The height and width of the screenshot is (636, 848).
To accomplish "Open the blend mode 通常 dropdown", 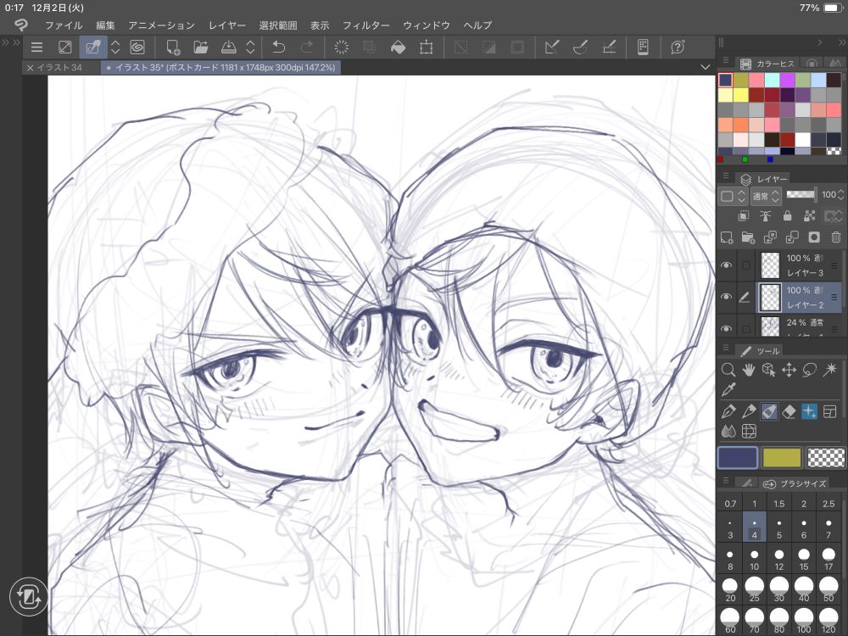I will point(766,196).
